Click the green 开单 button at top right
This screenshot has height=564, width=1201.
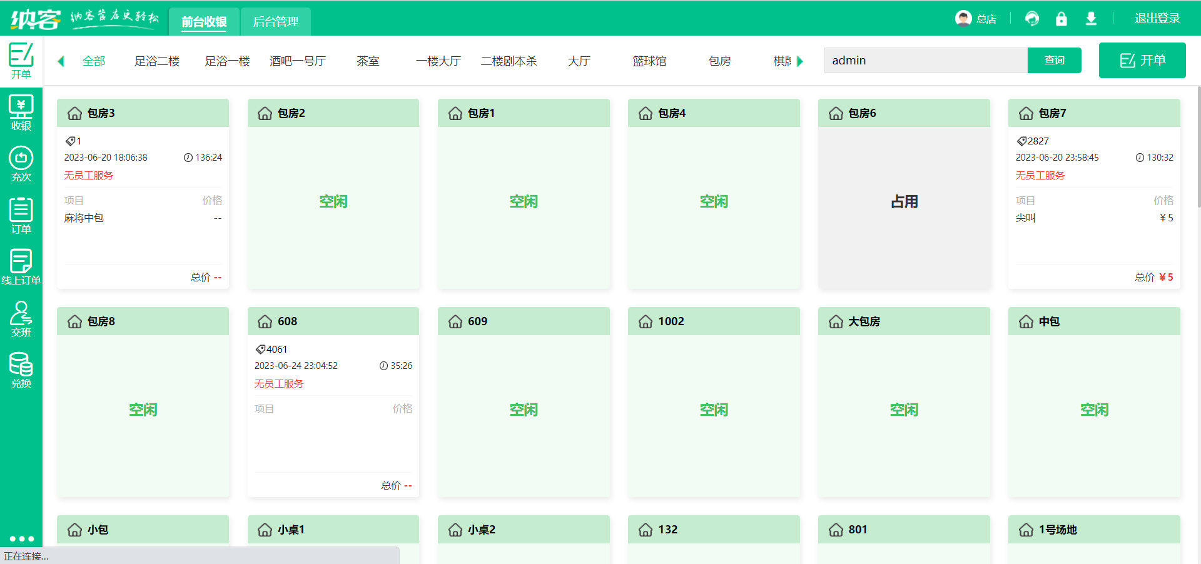1142,61
